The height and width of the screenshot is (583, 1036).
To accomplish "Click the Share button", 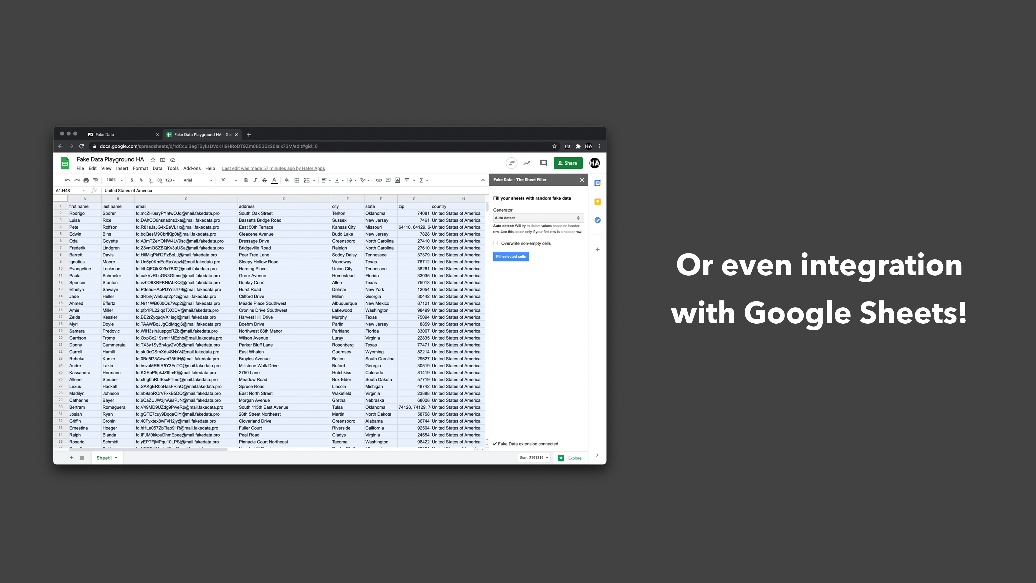I will 568,163.
